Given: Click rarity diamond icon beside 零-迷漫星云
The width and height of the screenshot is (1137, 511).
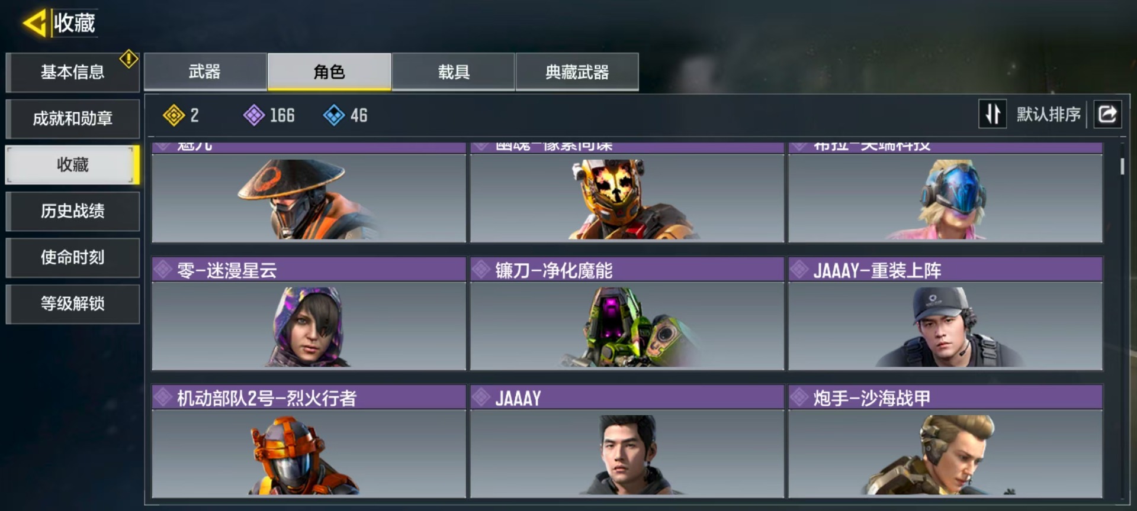Looking at the screenshot, I should (x=162, y=270).
